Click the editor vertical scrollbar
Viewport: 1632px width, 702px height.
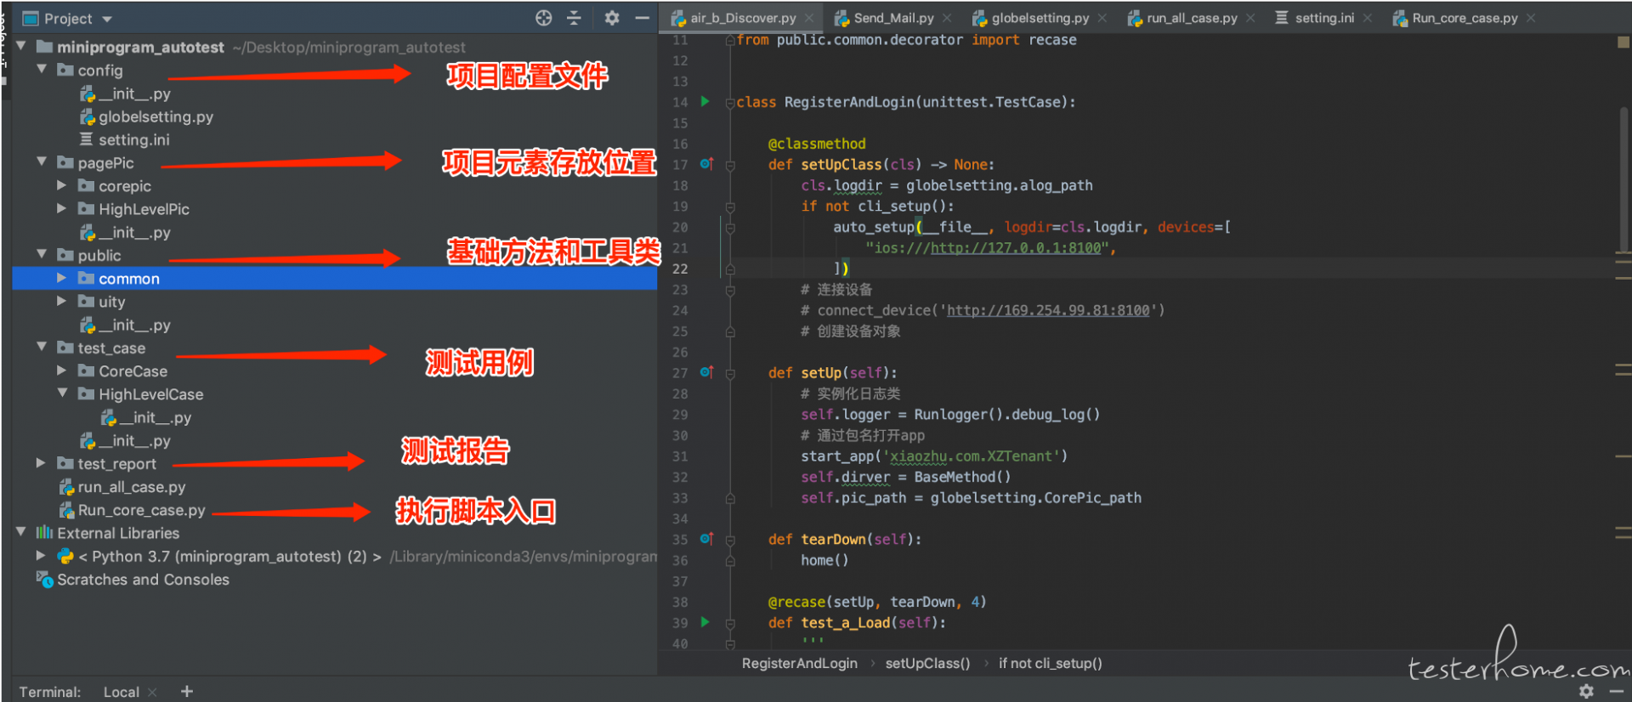click(x=1623, y=178)
